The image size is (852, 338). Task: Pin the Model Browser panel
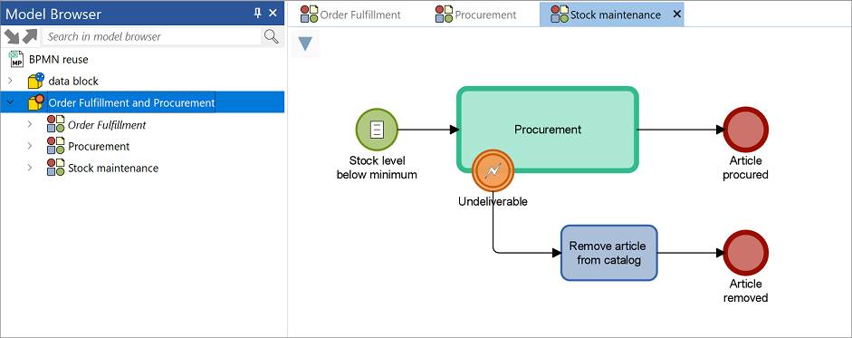click(257, 14)
